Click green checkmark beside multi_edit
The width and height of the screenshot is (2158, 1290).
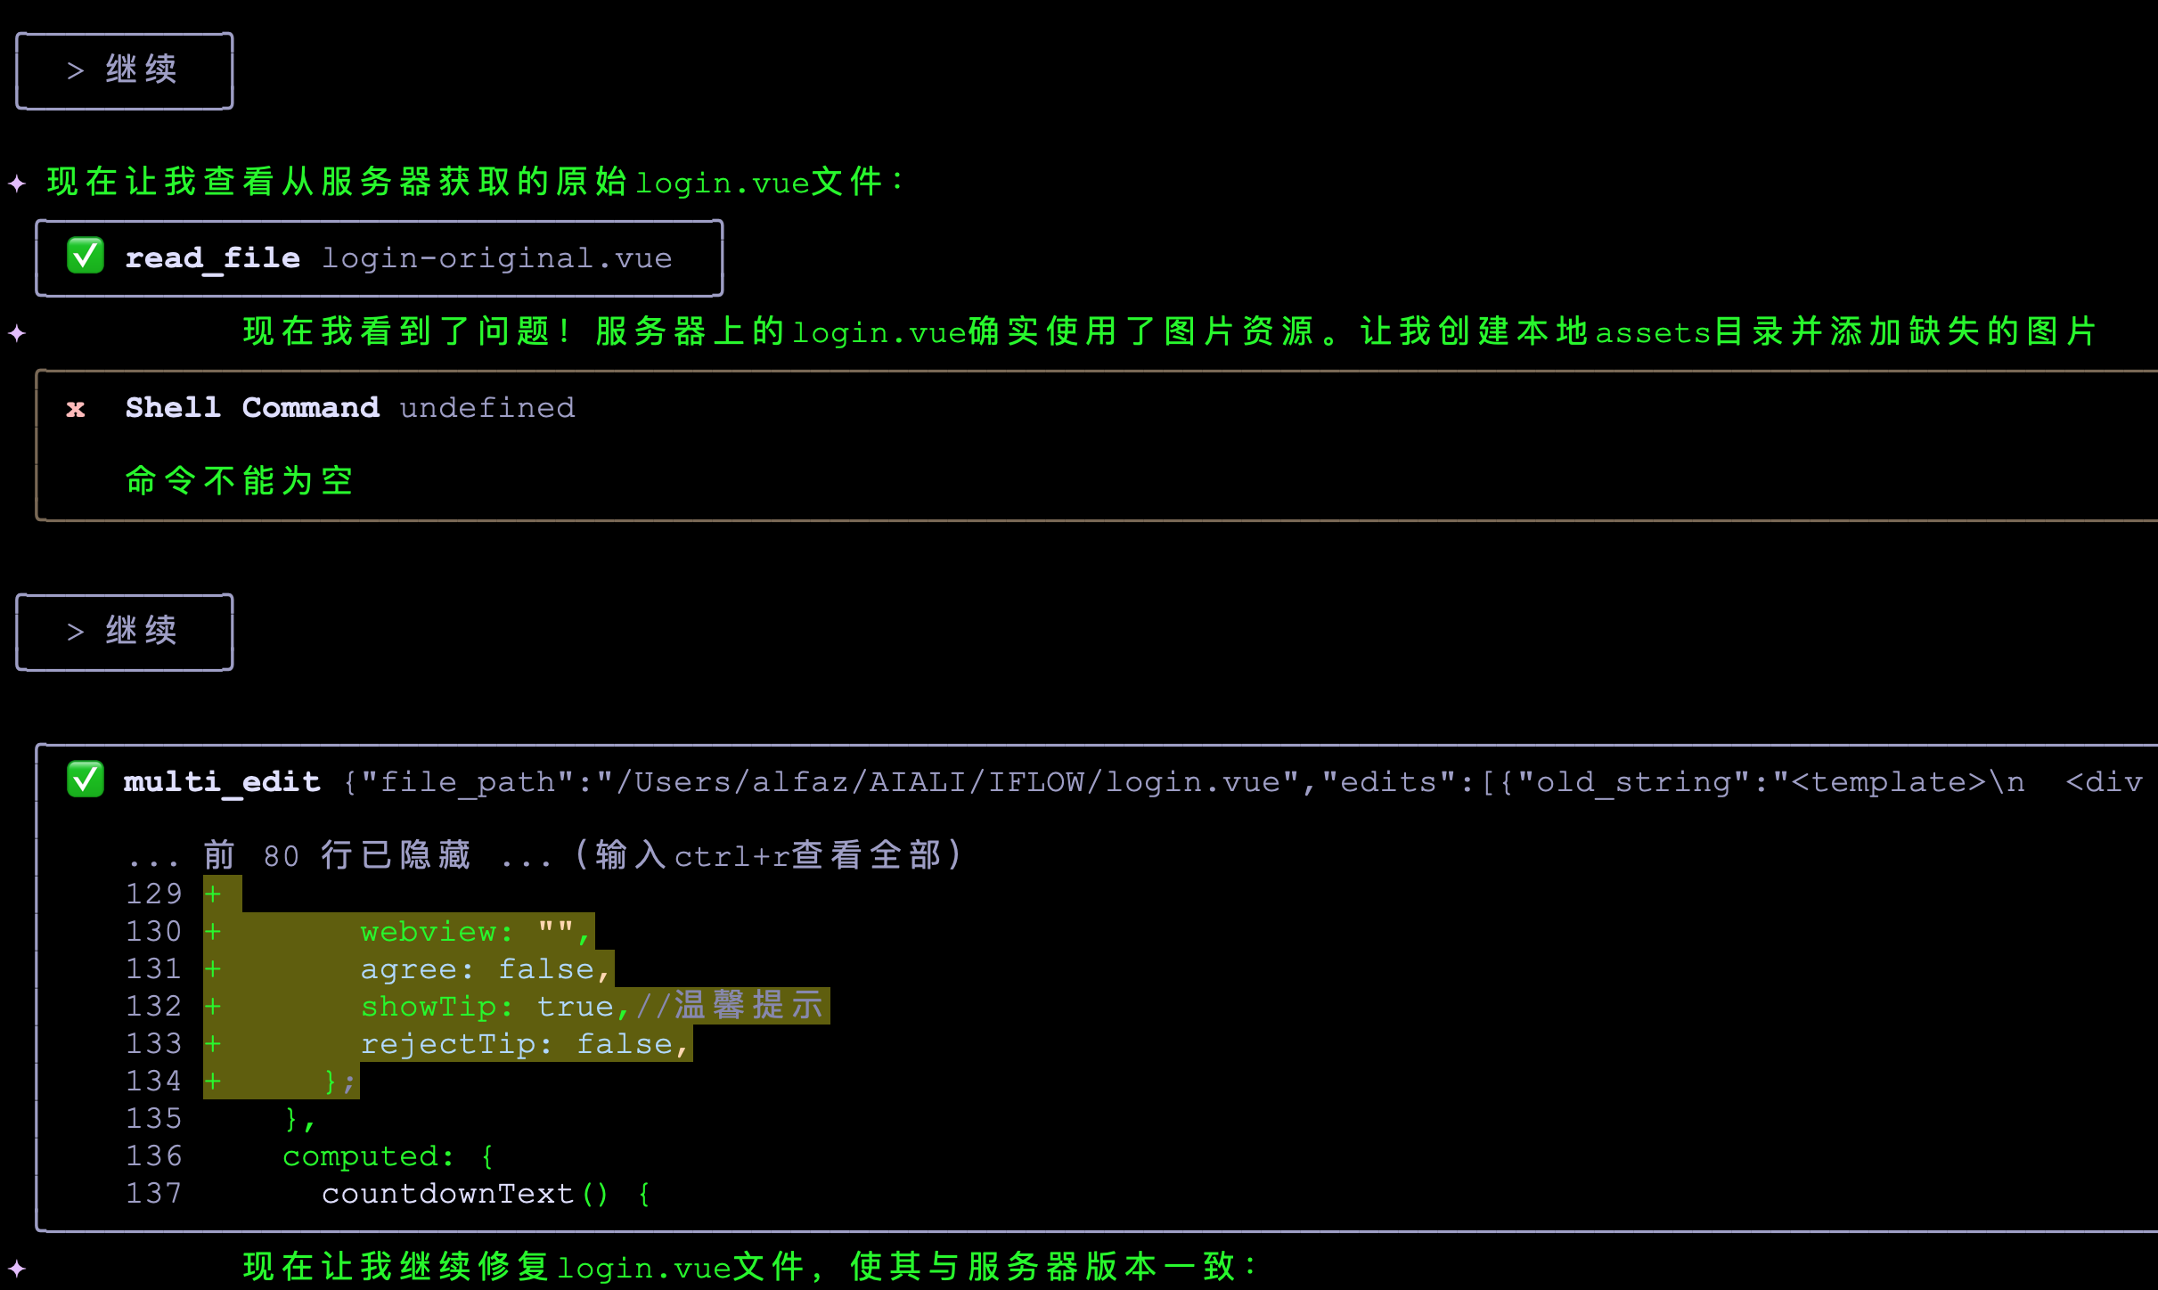86,780
